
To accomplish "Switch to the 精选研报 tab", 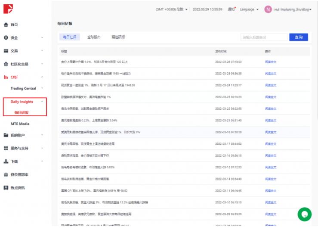I will [118, 37].
